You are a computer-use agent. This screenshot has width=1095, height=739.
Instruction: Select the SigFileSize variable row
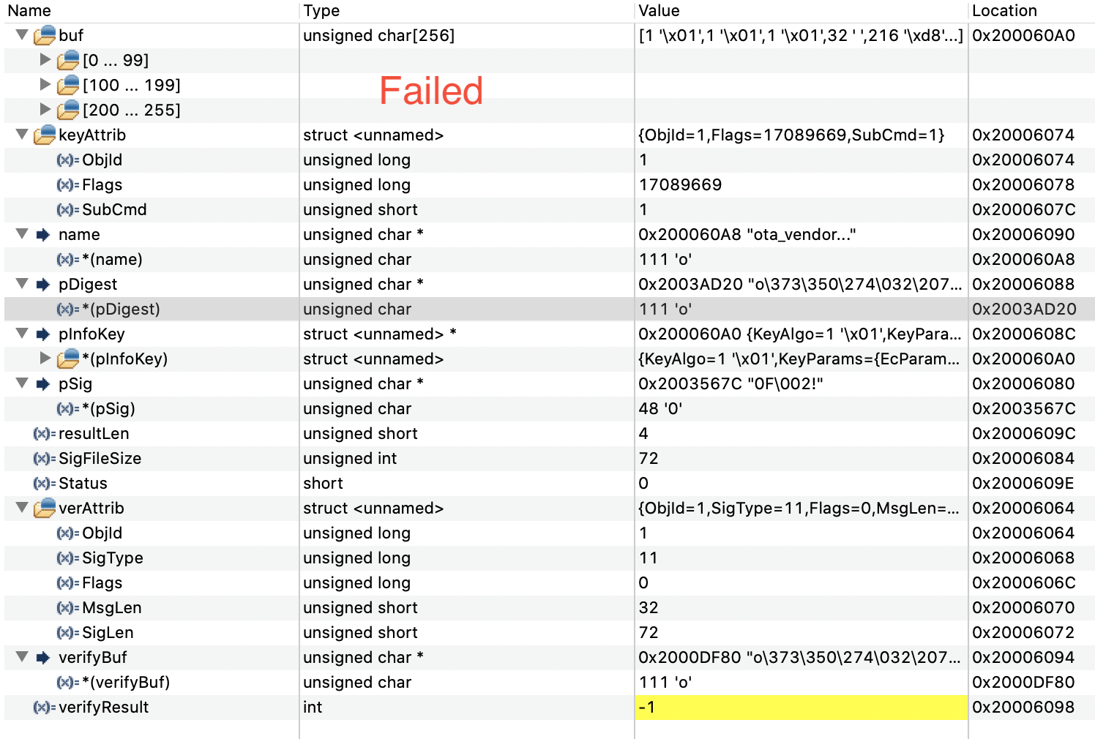tap(100, 458)
